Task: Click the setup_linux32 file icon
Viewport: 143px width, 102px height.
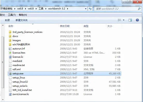Action: click(10, 82)
